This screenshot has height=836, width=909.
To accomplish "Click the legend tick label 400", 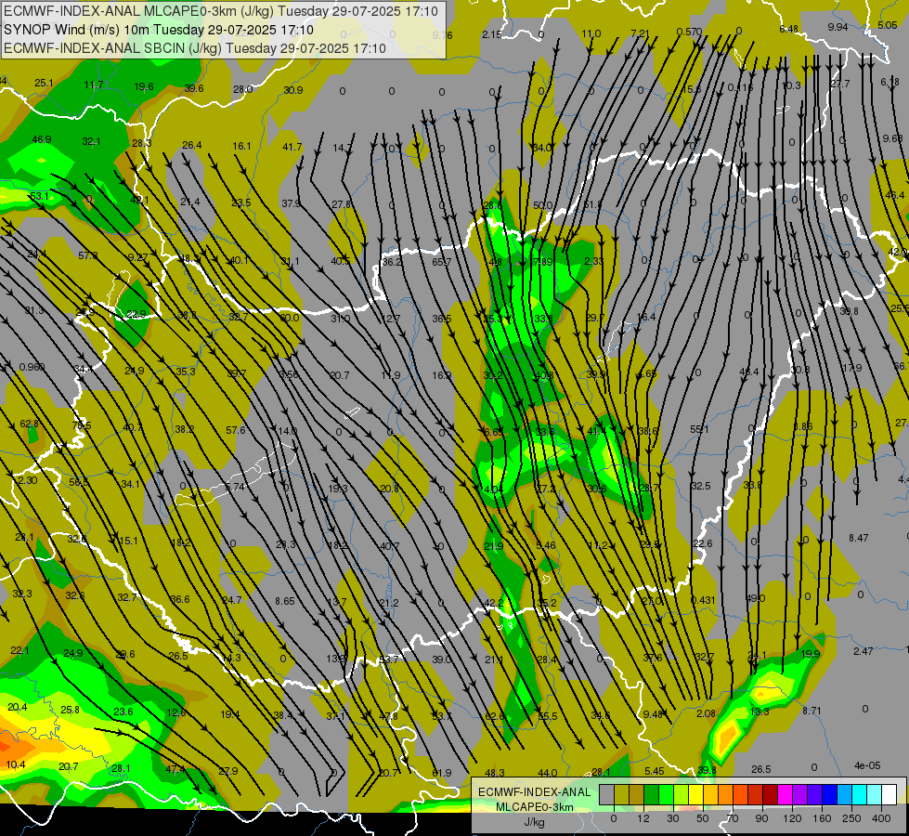I will click(x=881, y=818).
